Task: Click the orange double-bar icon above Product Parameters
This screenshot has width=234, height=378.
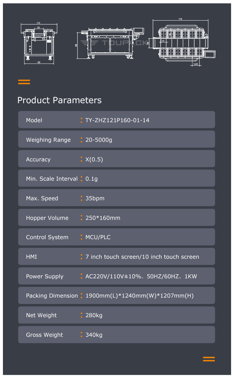Action: (24, 82)
